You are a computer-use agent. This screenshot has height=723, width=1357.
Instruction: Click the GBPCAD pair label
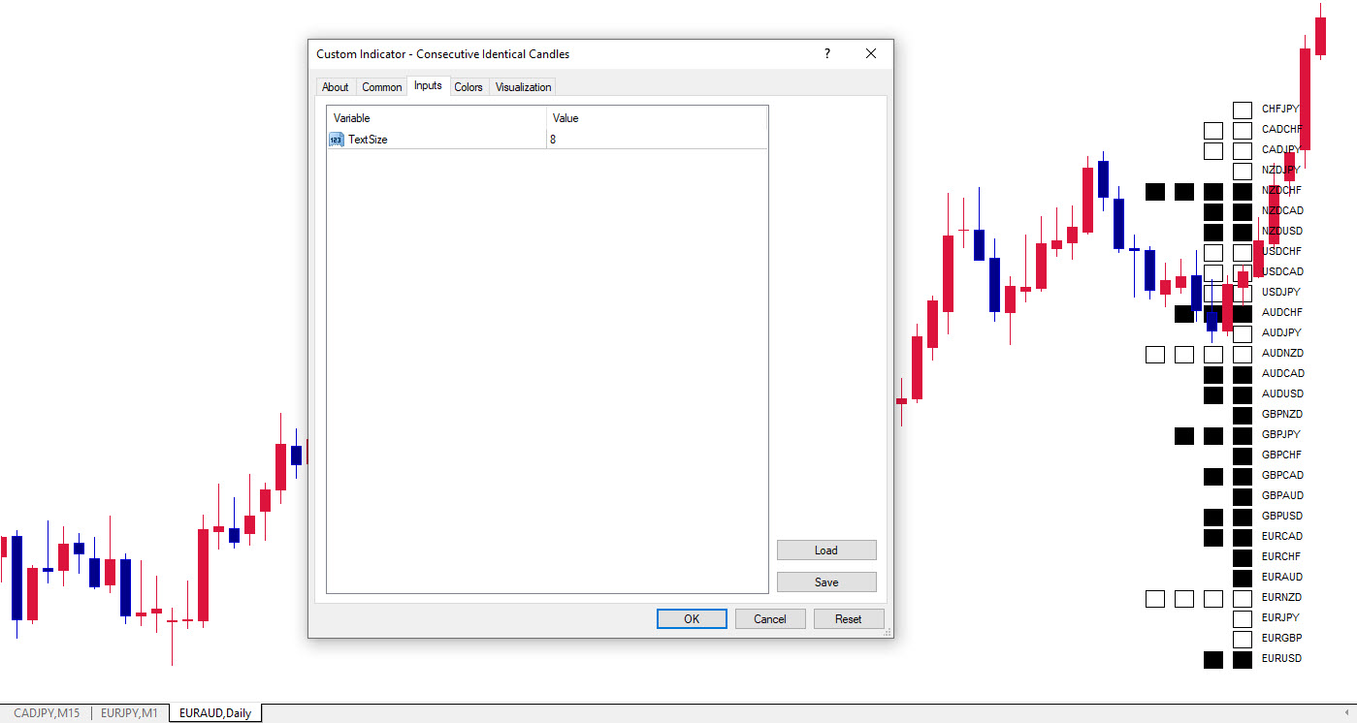[1282, 475]
